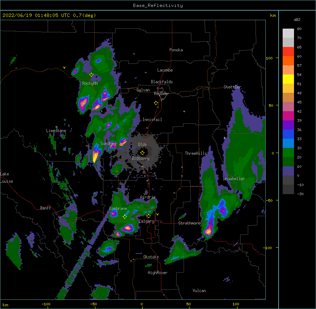Click the yellow station marker near RockyMH
Screen dimensions: 316x309
pyautogui.click(x=91, y=75)
